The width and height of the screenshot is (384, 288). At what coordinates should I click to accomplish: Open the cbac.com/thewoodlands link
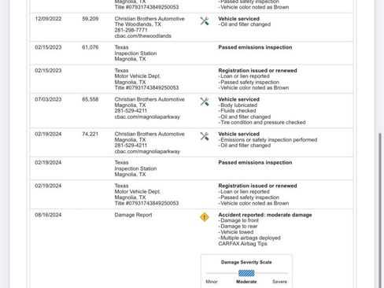[x=143, y=36]
